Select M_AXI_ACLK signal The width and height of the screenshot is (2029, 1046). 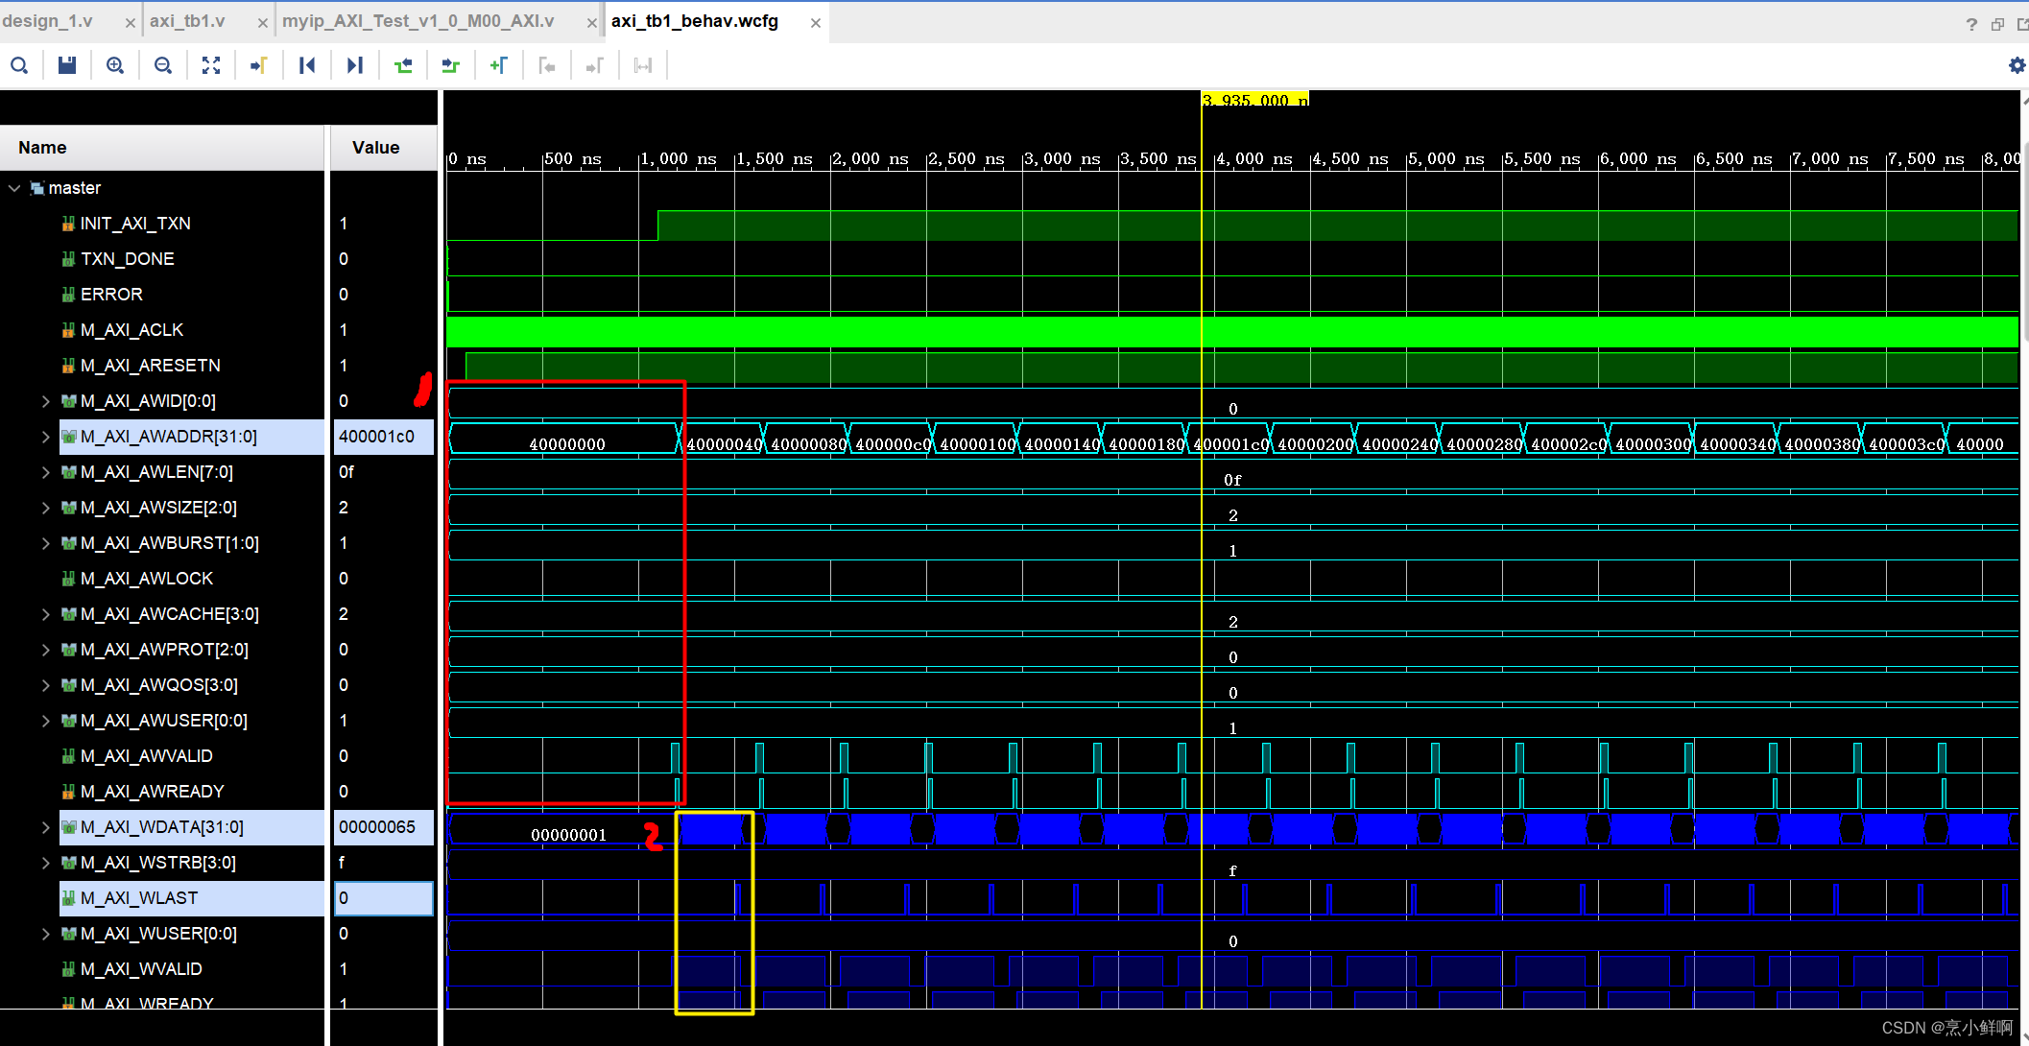[x=131, y=330]
